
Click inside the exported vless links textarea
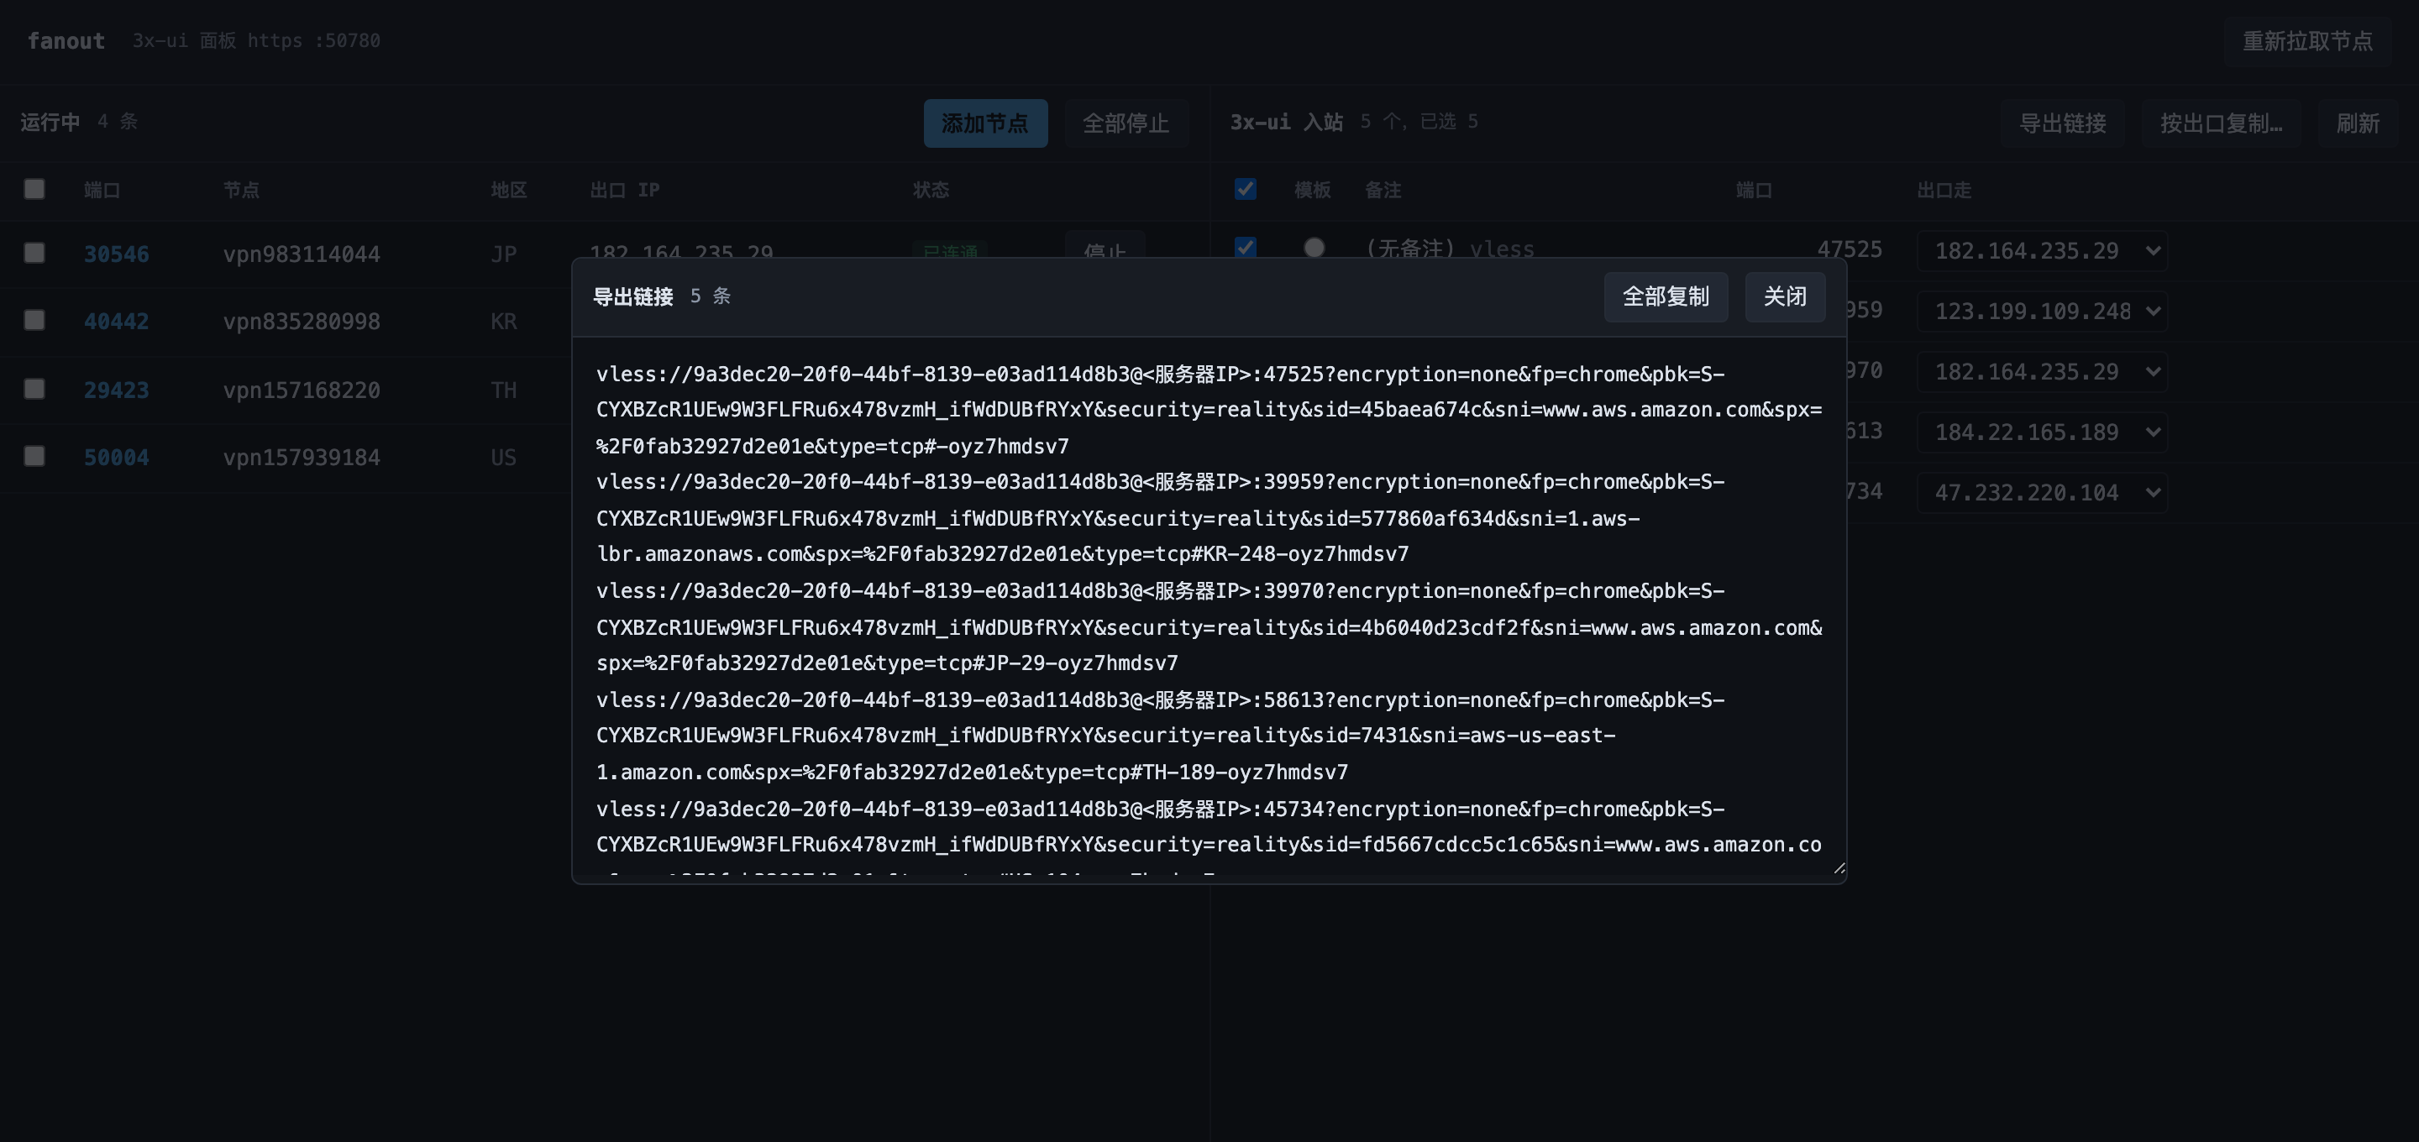(x=1209, y=610)
